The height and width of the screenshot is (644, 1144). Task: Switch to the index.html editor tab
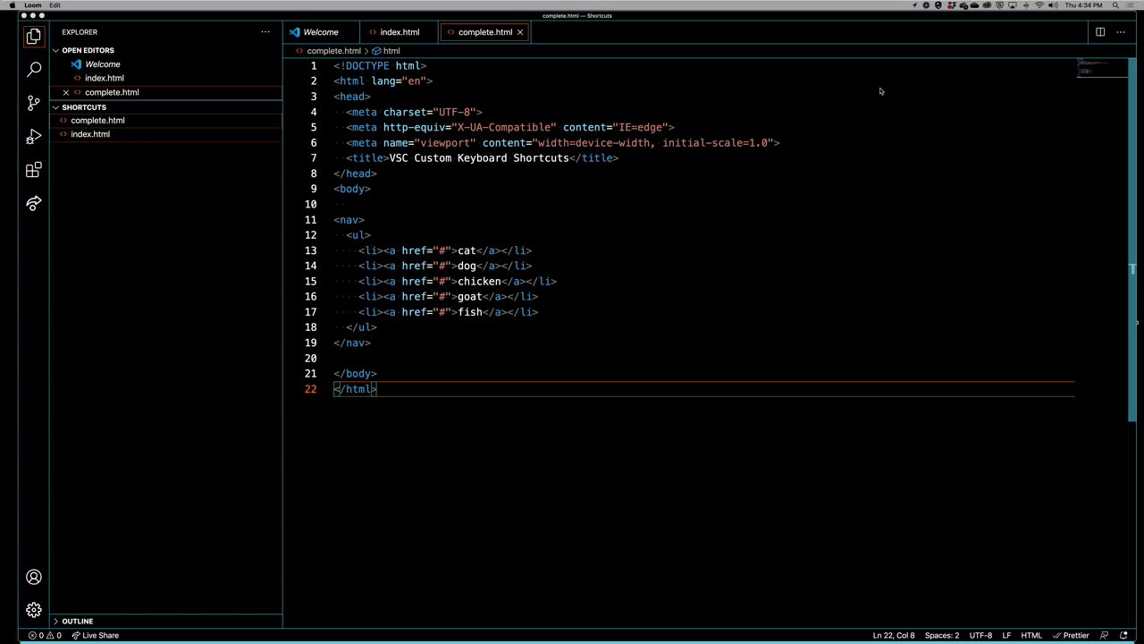[399, 32]
